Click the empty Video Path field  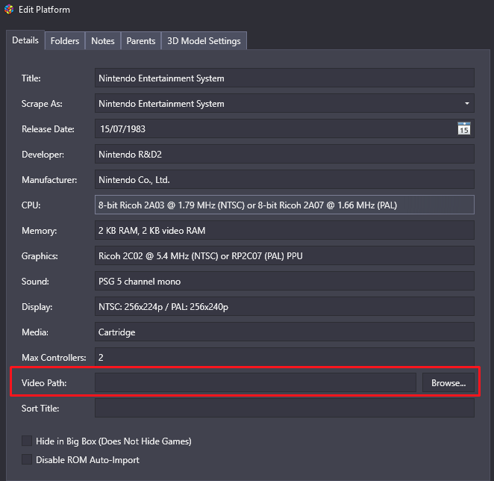tap(255, 383)
